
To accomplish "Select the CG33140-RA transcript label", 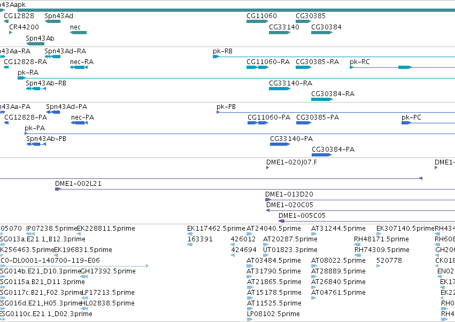I will pos(290,83).
